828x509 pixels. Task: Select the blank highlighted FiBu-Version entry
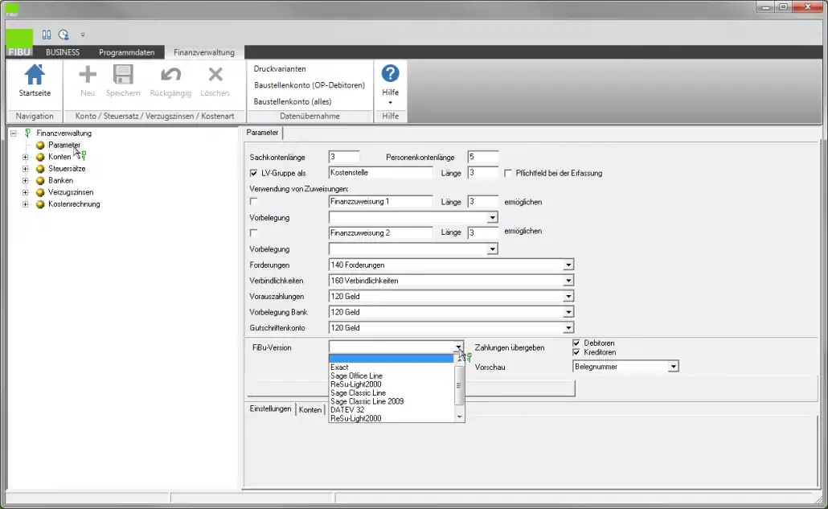coord(391,359)
